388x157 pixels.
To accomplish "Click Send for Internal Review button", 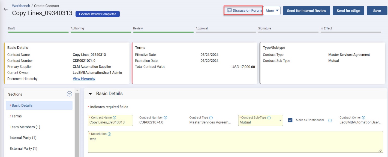I will (306, 11).
